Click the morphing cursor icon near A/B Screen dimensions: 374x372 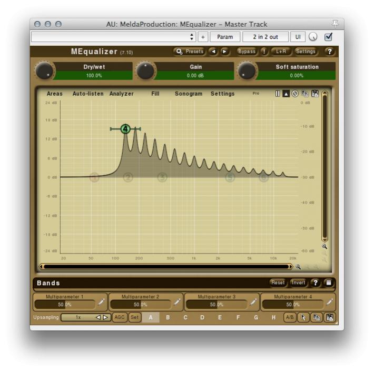coord(303,317)
